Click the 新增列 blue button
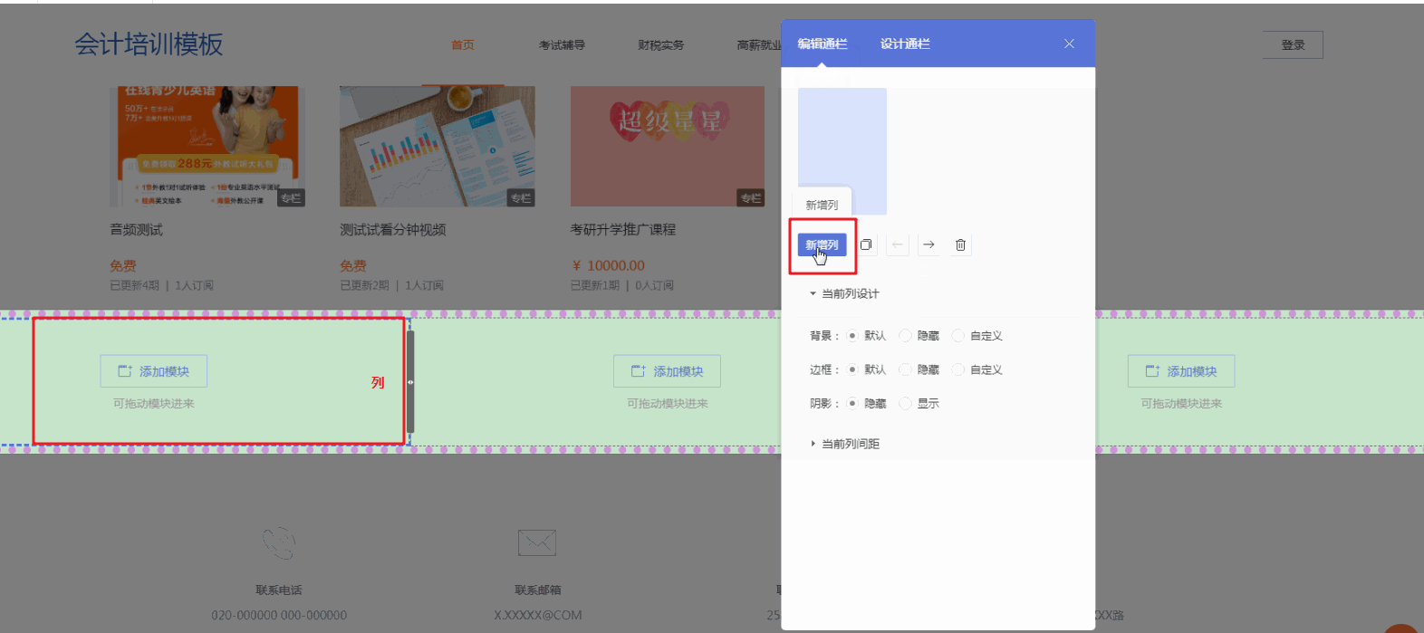1424x633 pixels. (822, 245)
